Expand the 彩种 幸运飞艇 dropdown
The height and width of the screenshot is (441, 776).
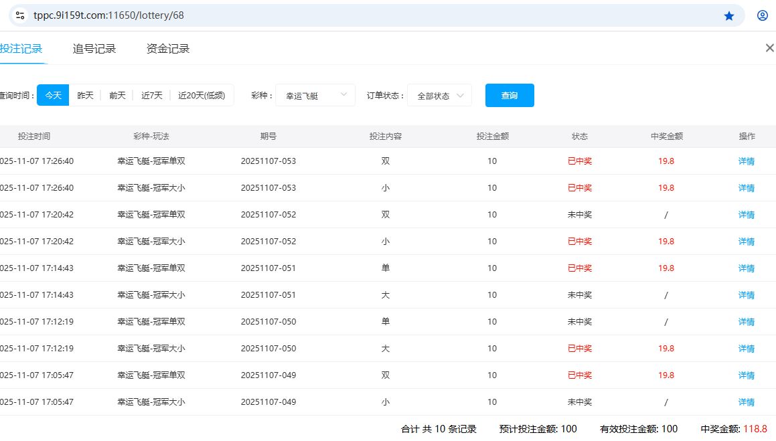point(315,96)
